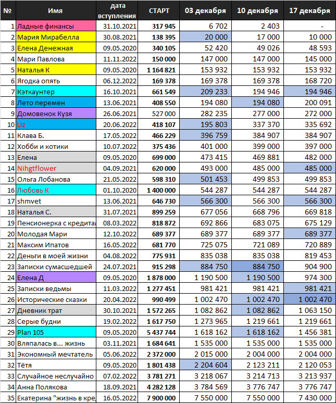Select the 'Дневник трат' cell
336x403 pixels.
pos(56,310)
